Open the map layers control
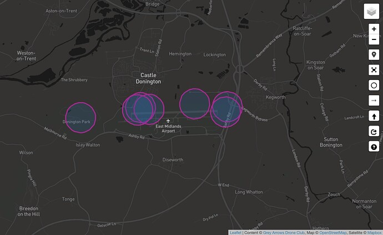383x235 pixels. tap(371, 12)
